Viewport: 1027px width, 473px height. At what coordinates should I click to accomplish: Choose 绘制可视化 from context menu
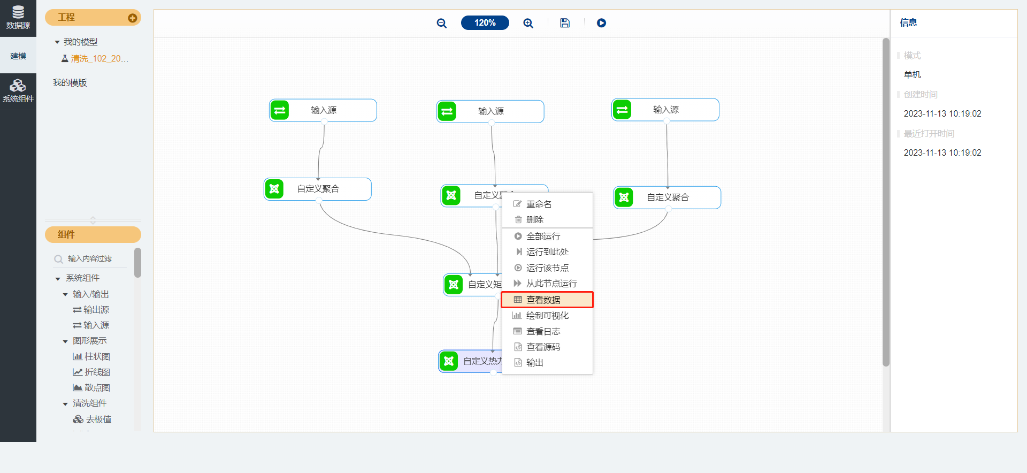(547, 316)
